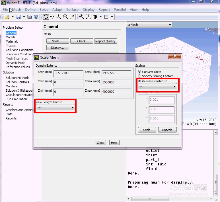Open help via blue question mark icon
Image resolution: width=220 pixels, height=202 pixels.
pos(36,17)
